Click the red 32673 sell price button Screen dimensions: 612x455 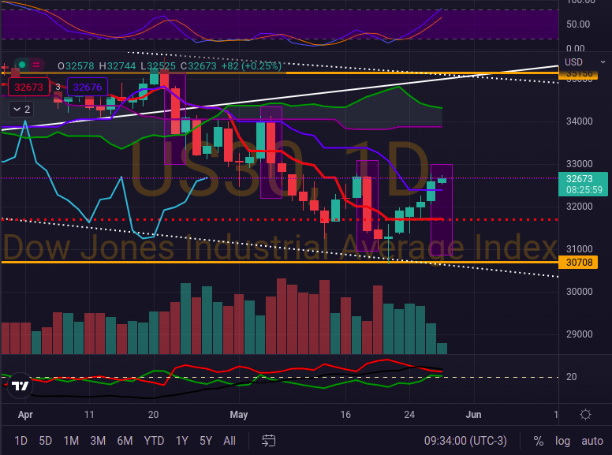coord(28,87)
